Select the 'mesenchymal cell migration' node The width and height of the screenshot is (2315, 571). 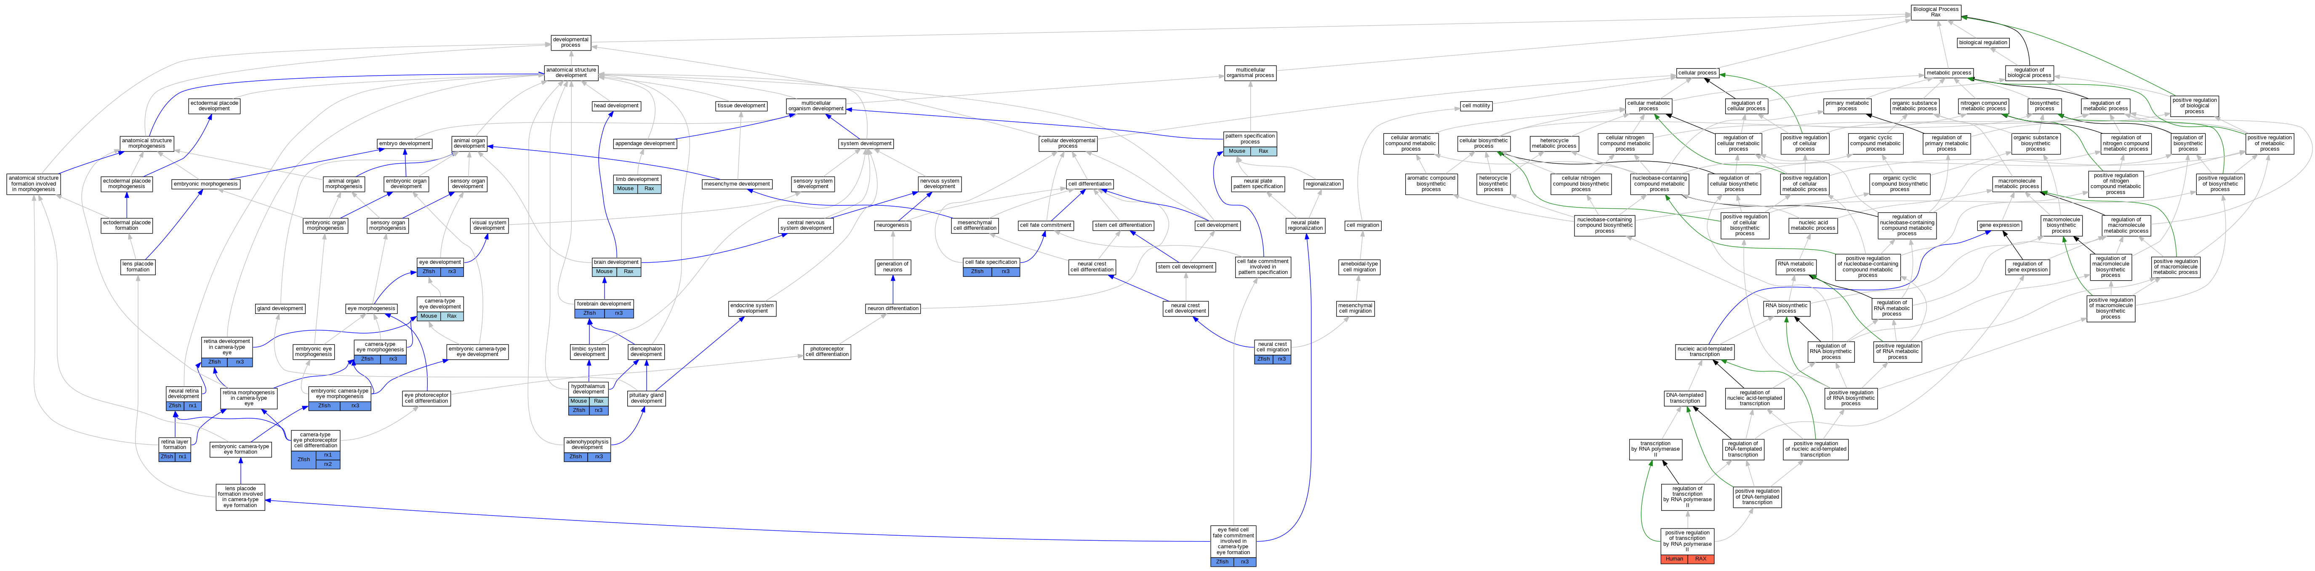pos(1355,308)
